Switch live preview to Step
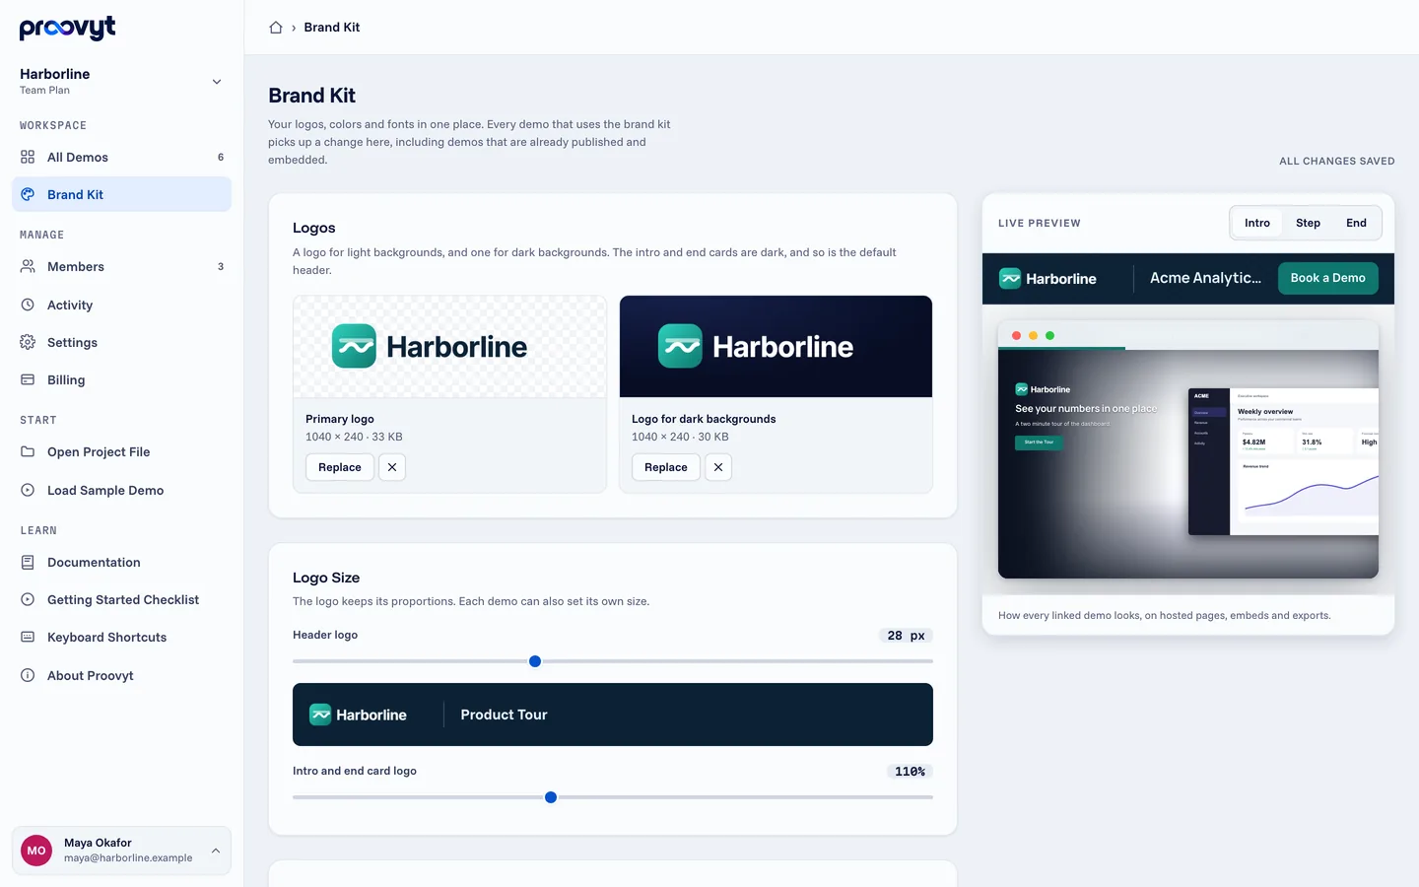Viewport: 1419px width, 887px height. [1308, 223]
